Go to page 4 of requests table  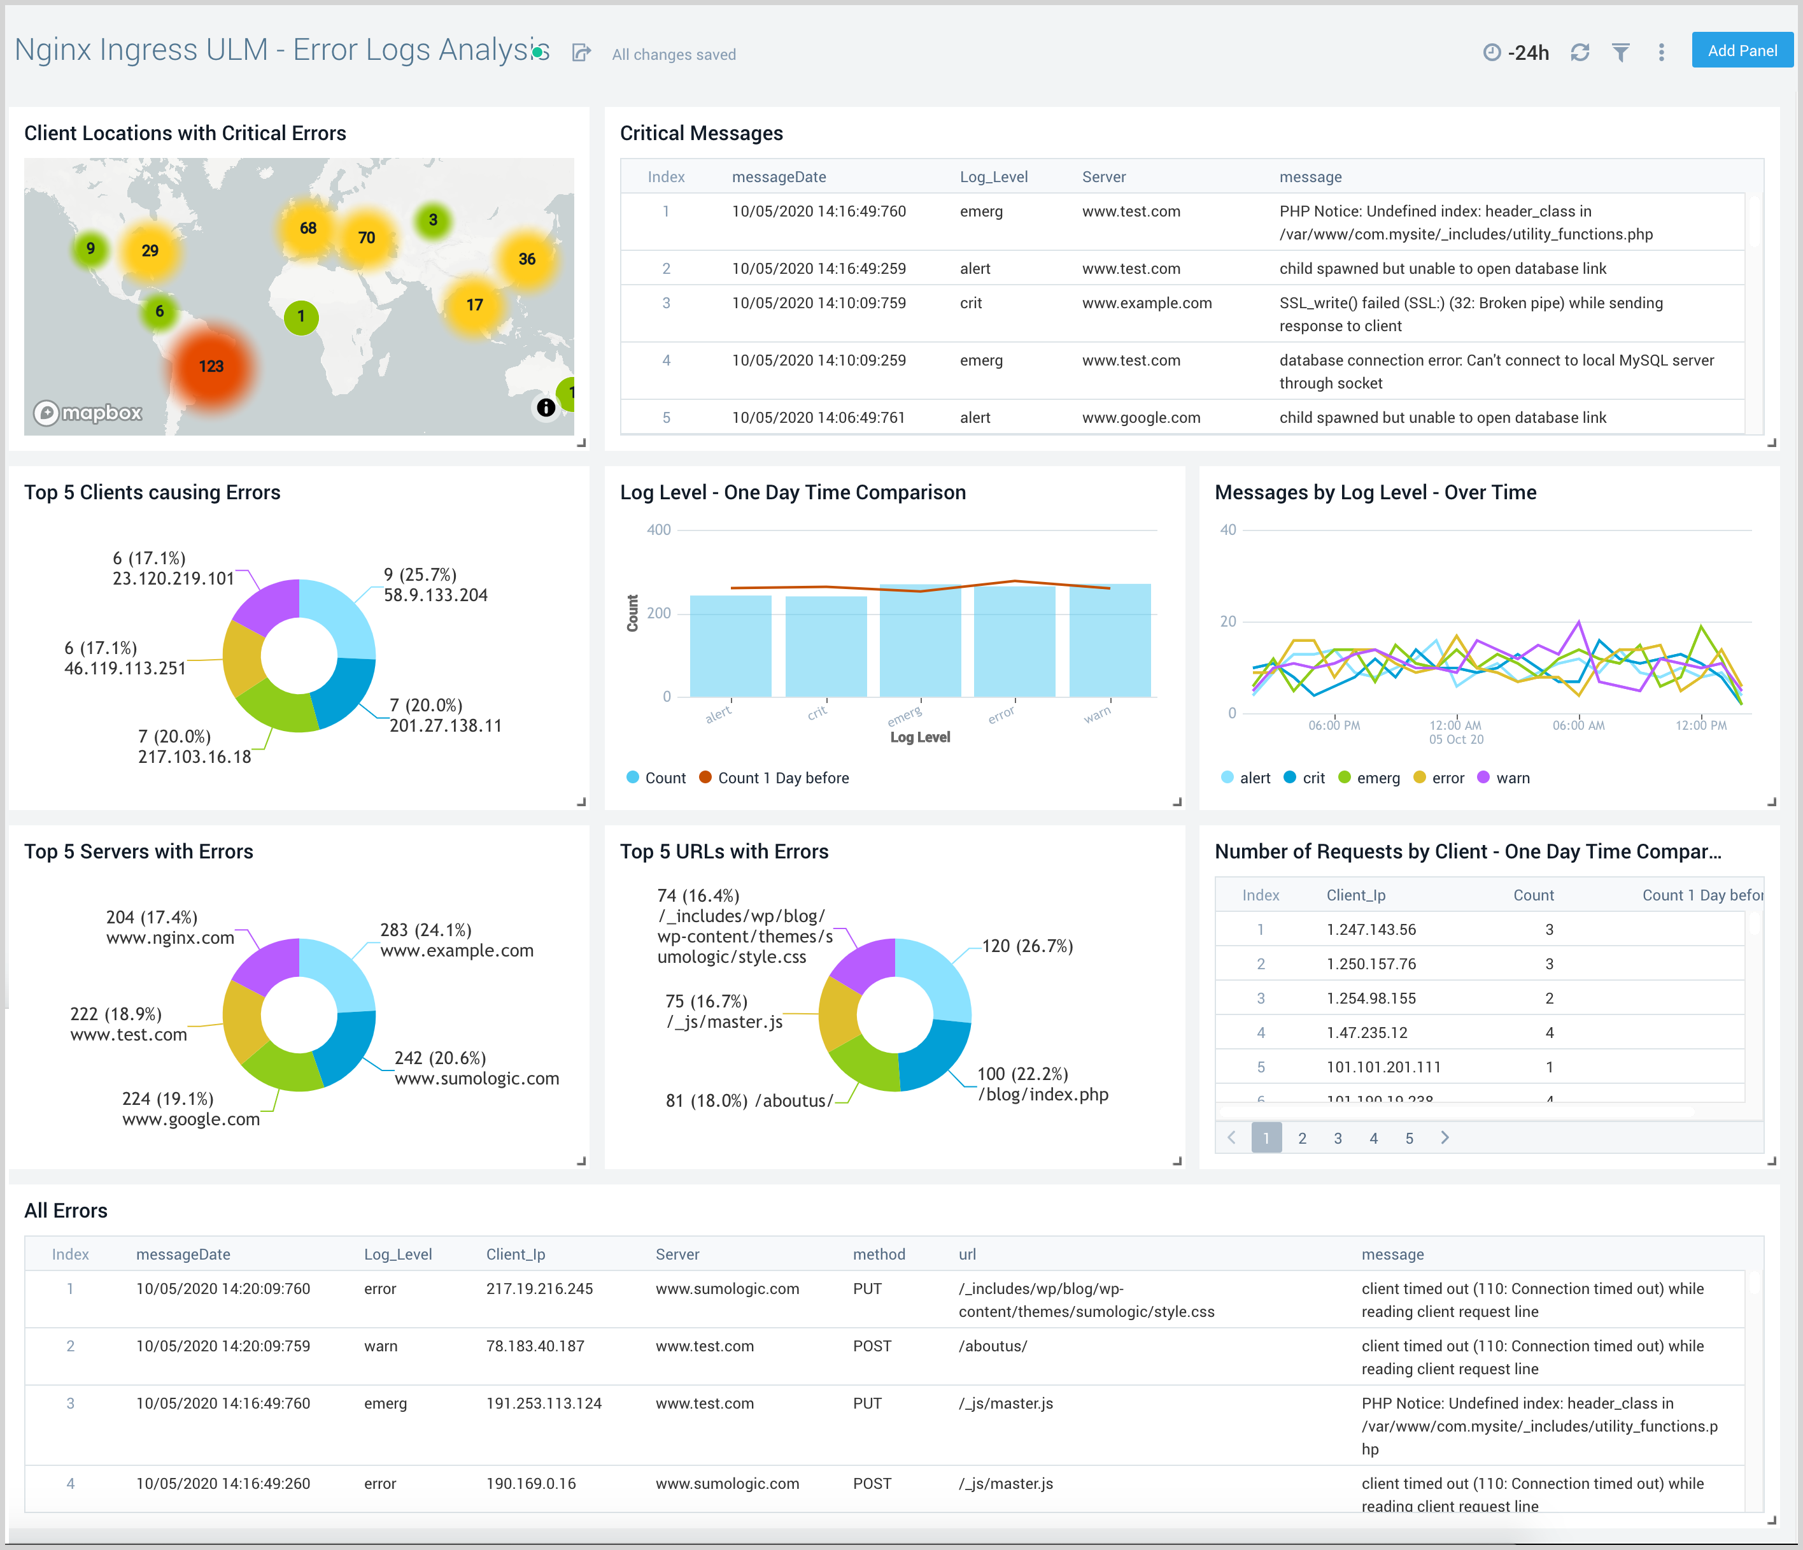(x=1373, y=1137)
